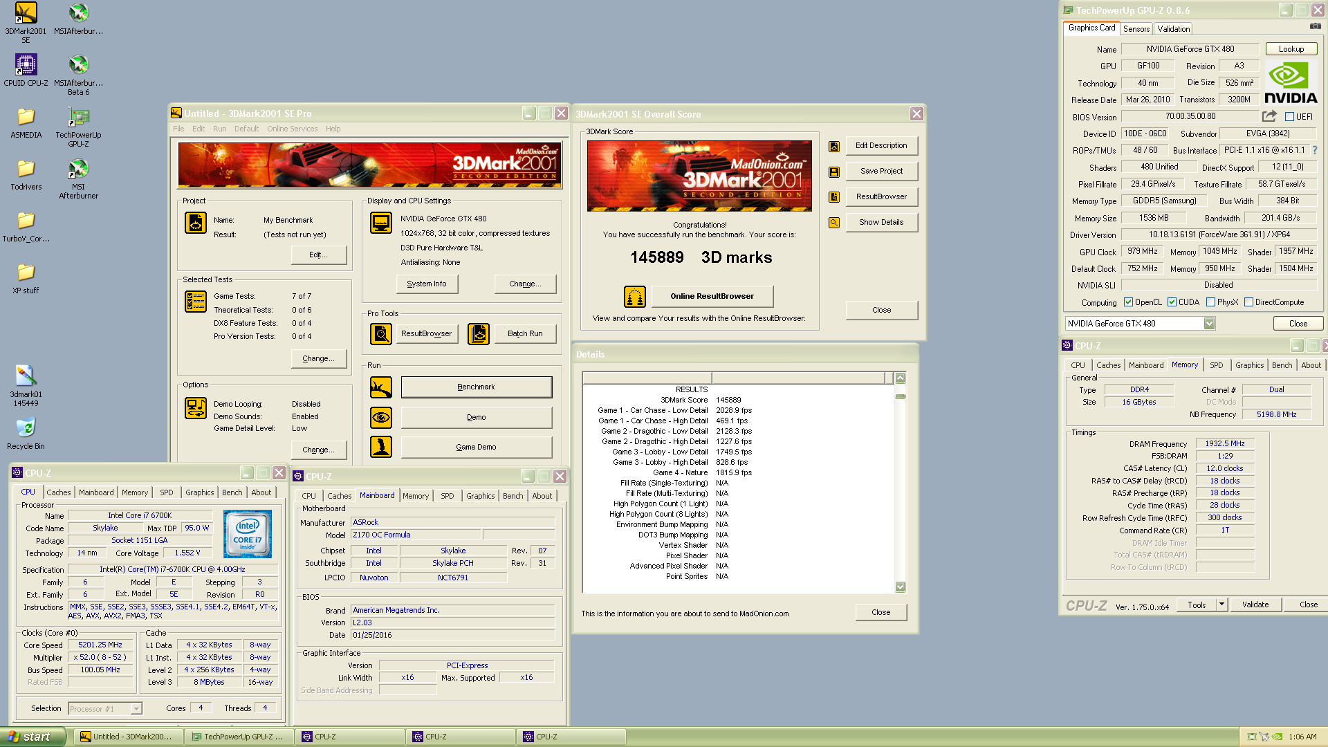Open the Tools dropdown arrow in CPU-Z
Screen dimensions: 1328x747
pyautogui.click(x=1221, y=605)
